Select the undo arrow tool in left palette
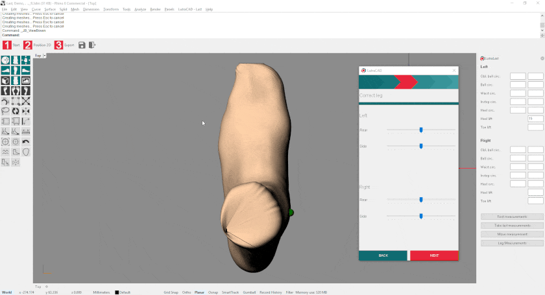 [x=26, y=141]
